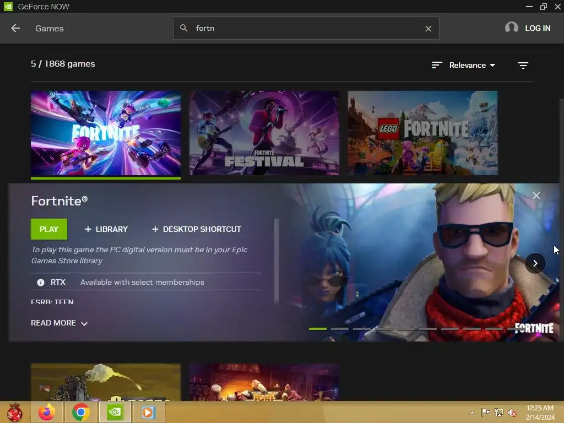Click the taskbar clock showing 12:25 AM
This screenshot has width=564, height=423.
pyautogui.click(x=540, y=413)
